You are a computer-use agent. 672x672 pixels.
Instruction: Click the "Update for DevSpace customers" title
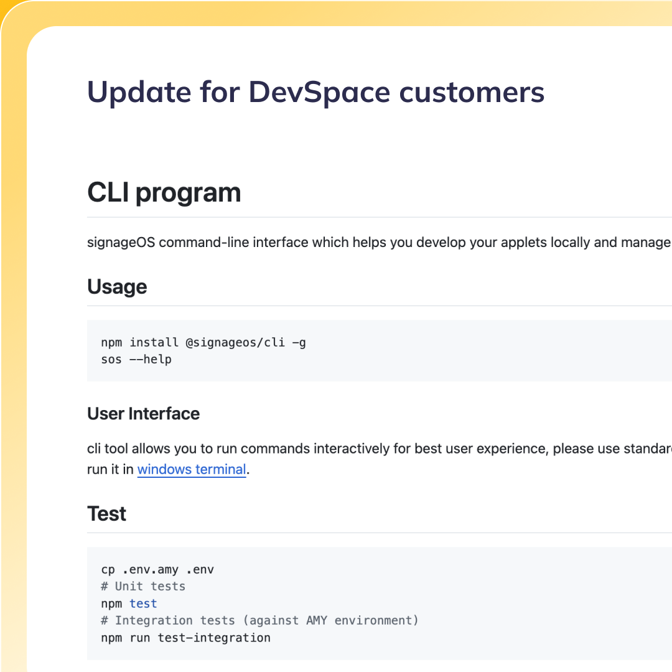click(x=315, y=92)
